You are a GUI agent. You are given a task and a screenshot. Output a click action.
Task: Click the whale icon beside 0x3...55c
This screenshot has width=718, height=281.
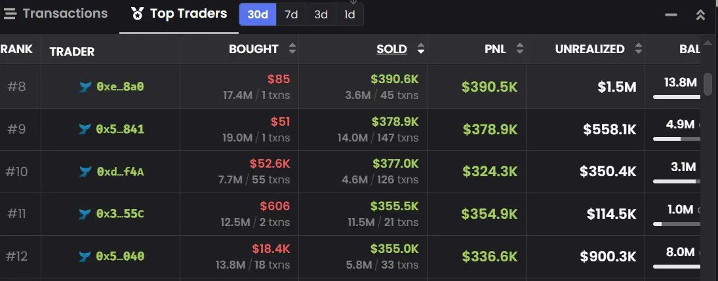pos(85,214)
